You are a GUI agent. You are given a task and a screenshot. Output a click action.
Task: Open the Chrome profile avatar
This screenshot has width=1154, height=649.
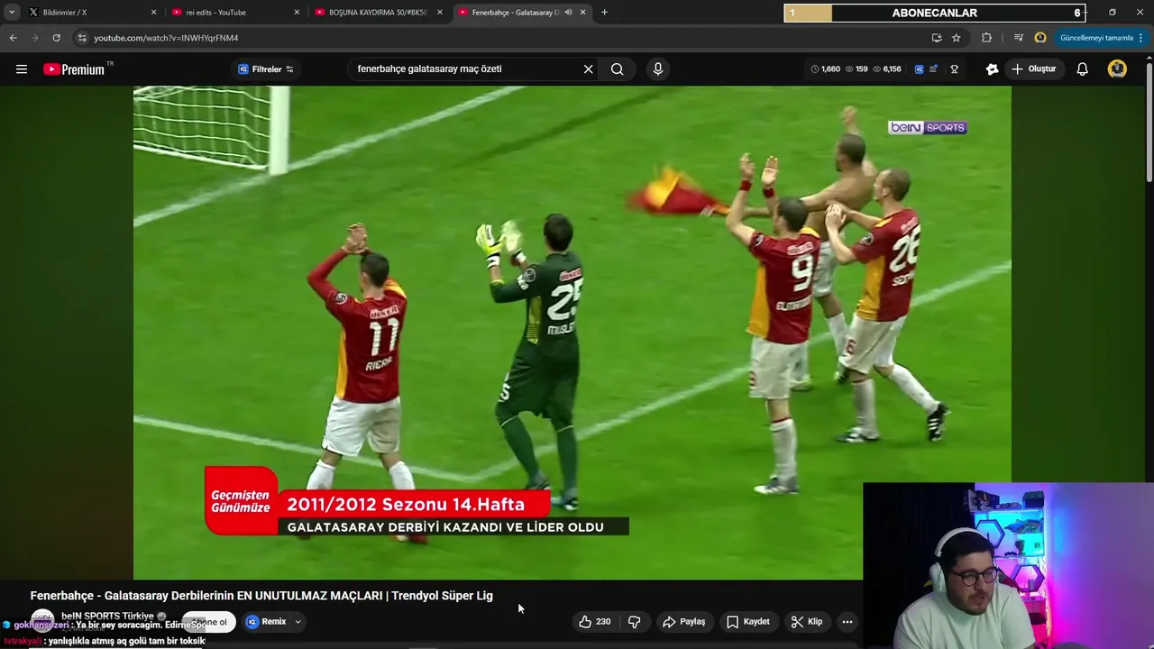[1040, 38]
